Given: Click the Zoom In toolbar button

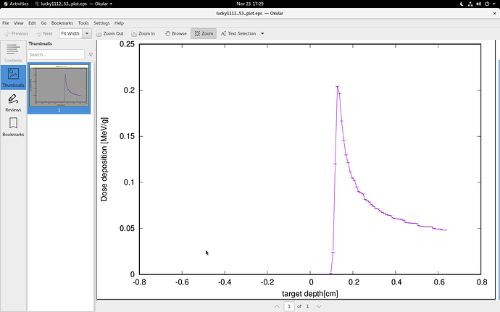Looking at the screenshot, I should coord(143,33).
